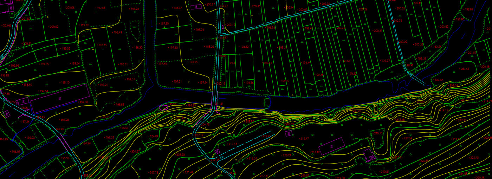Select the elevation label 202.09
The height and width of the screenshot is (179, 492).
click(x=302, y=9)
